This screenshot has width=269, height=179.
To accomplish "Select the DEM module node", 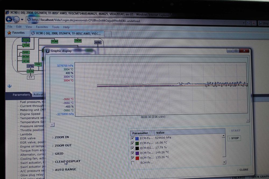I will point(78,41).
